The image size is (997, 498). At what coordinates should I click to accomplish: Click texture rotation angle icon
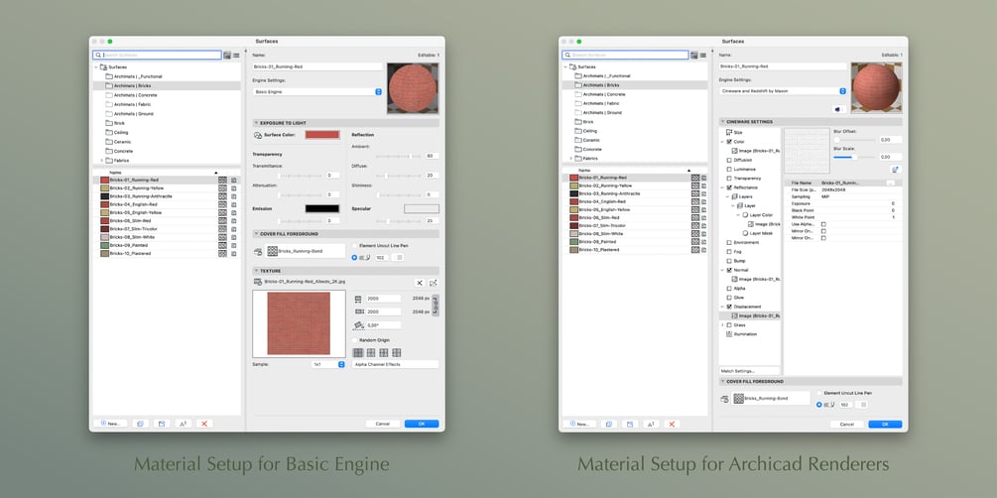click(x=358, y=325)
